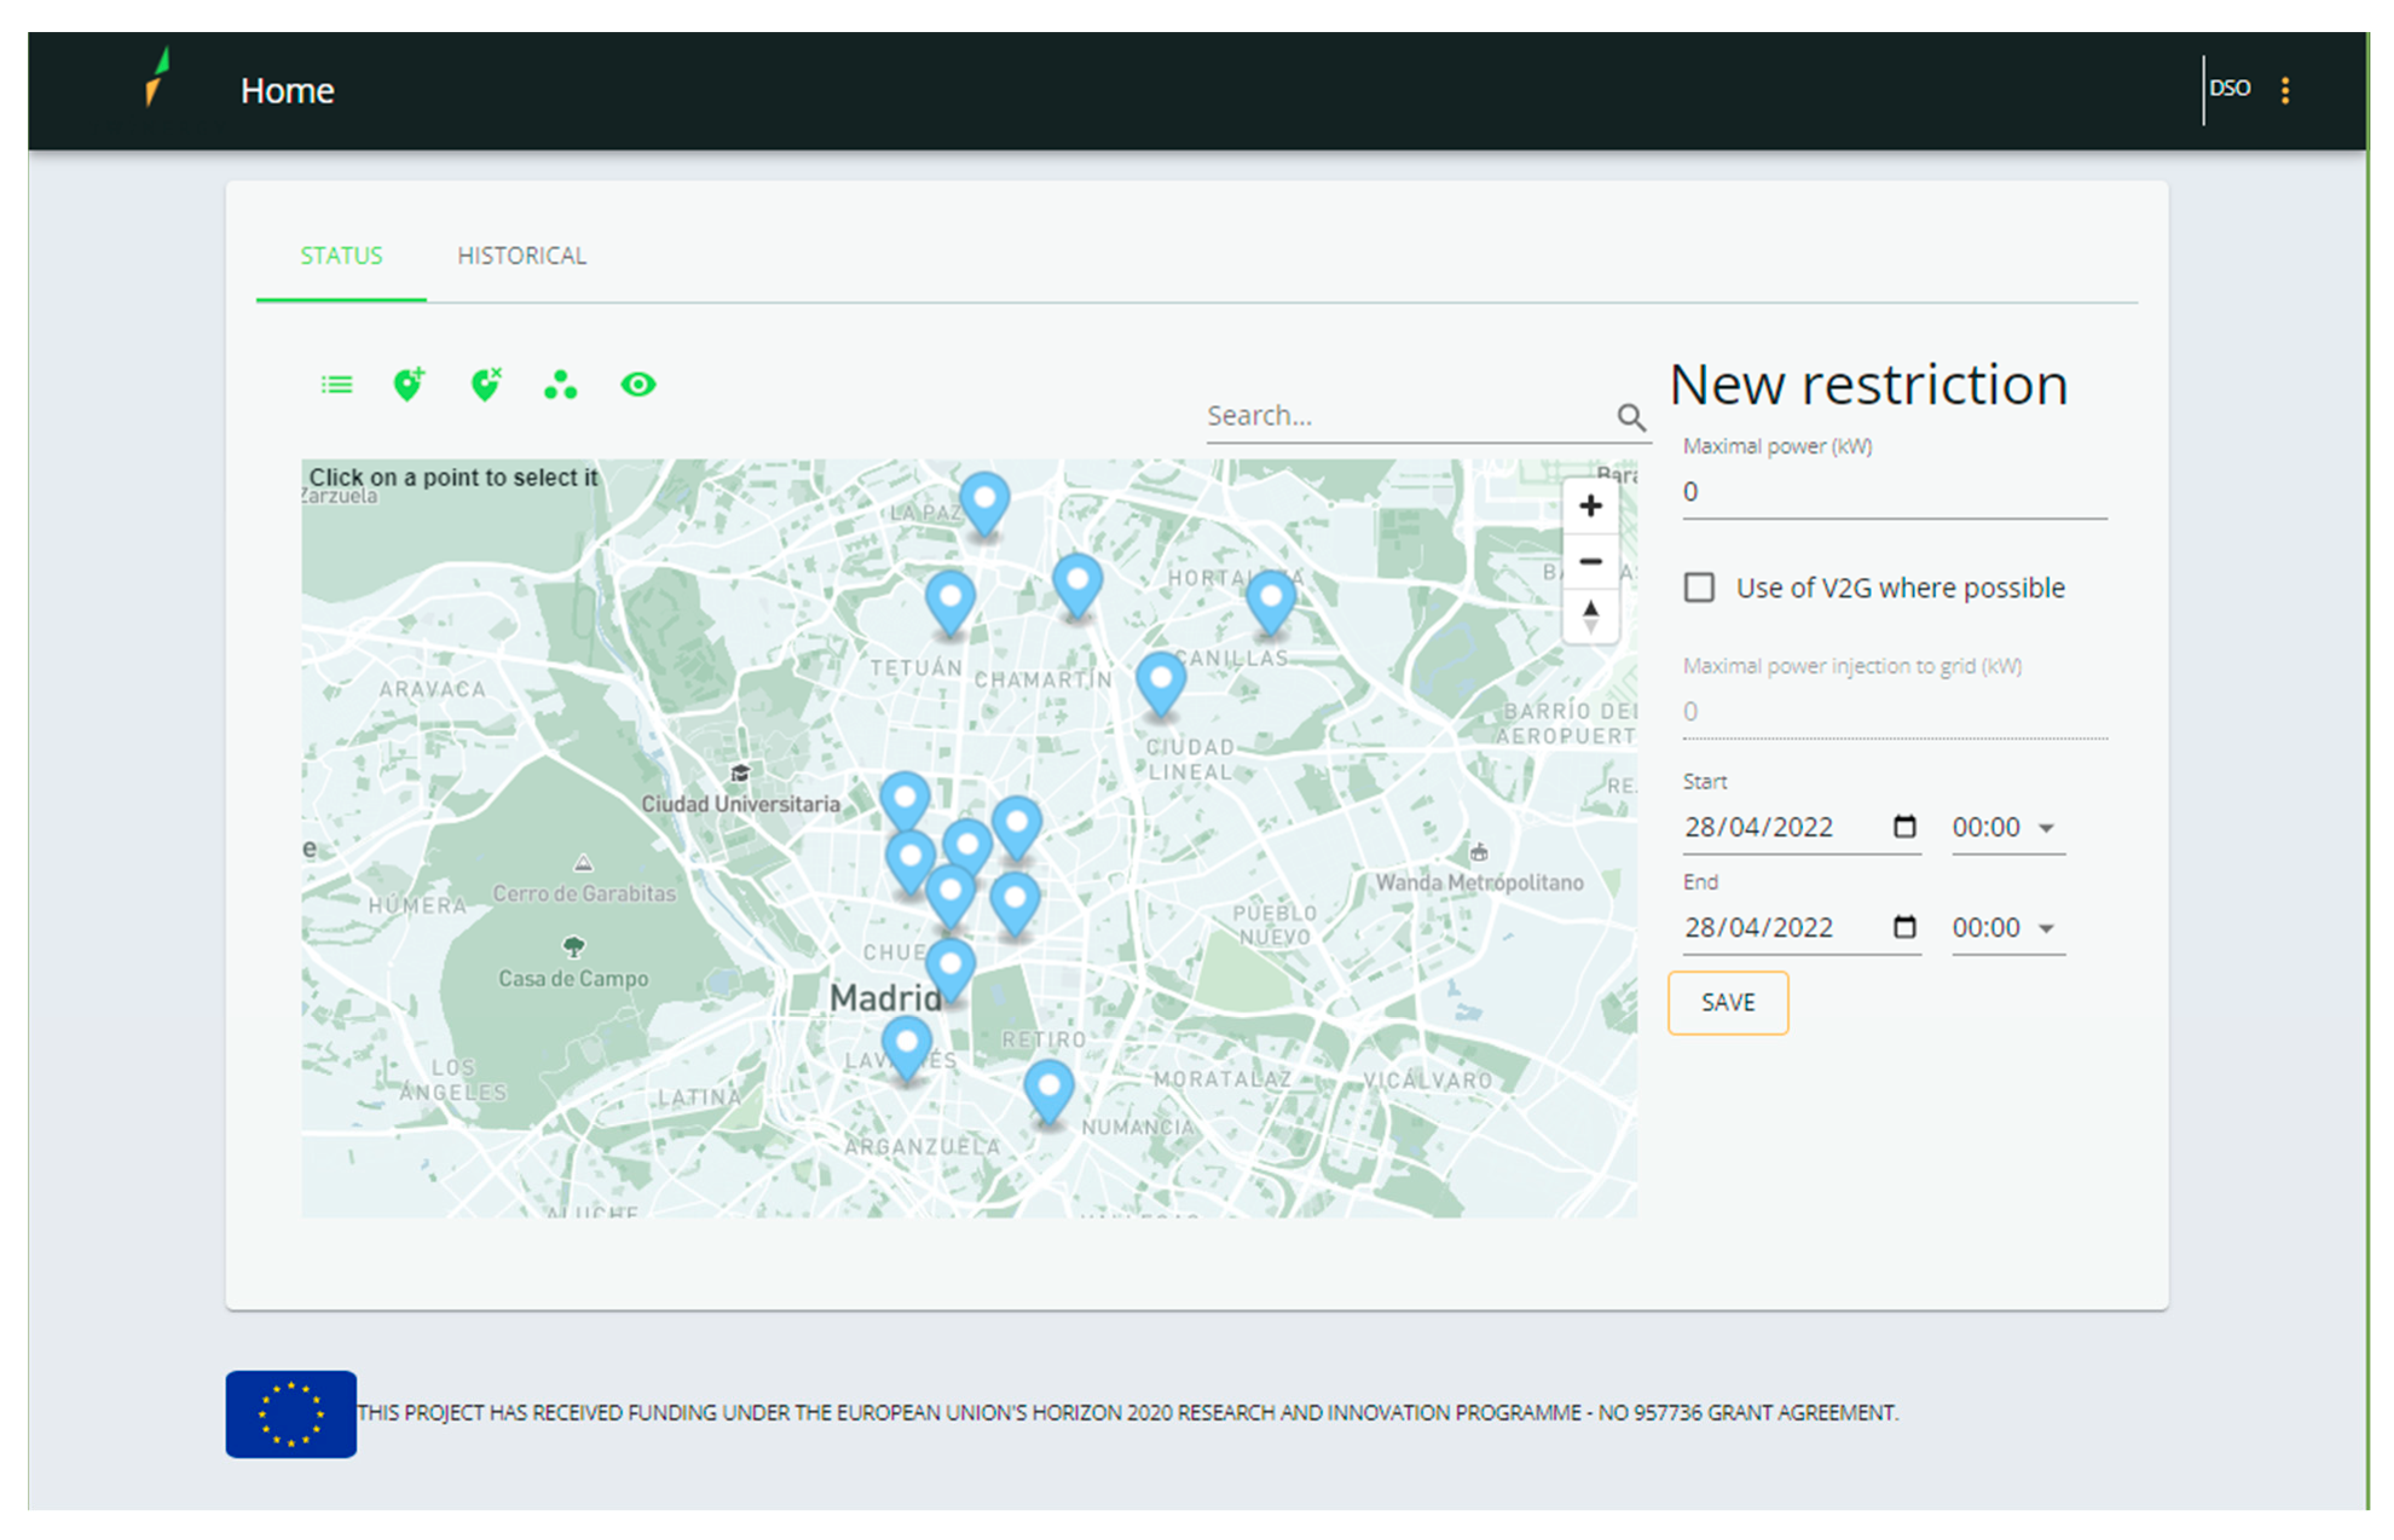This screenshot has width=2394, height=1540.
Task: Click the add location pin icon
Action: tap(408, 385)
